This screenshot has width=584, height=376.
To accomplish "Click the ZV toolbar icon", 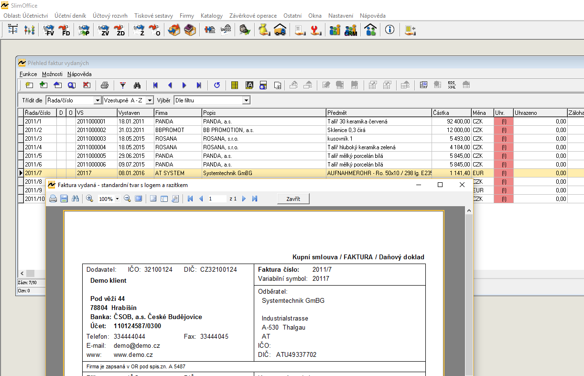I will pyautogui.click(x=105, y=30).
